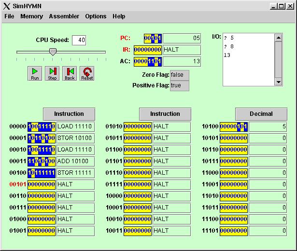The image size is (297, 251).
Task: Minimize the SimHYMN window
Action: coord(273,6)
